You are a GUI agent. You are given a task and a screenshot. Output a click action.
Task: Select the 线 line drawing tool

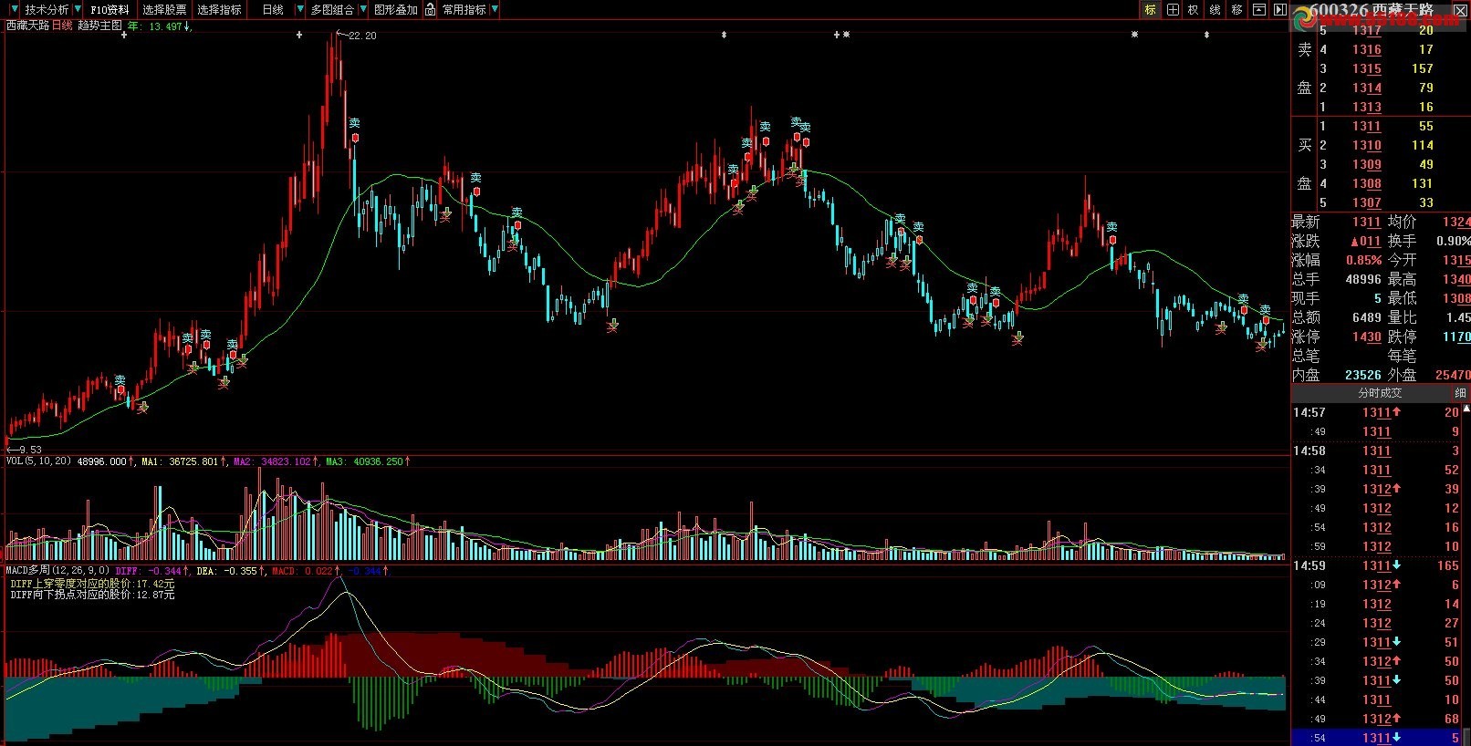[x=1215, y=10]
